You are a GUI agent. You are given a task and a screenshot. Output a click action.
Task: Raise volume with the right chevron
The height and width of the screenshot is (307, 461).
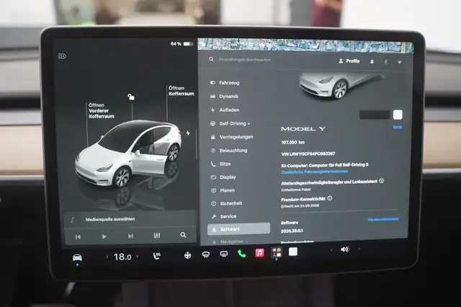(359, 249)
